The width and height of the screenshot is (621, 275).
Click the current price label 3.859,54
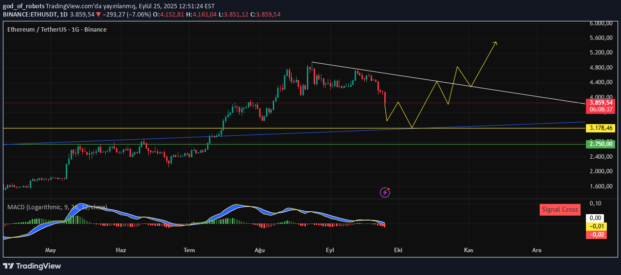click(602, 103)
